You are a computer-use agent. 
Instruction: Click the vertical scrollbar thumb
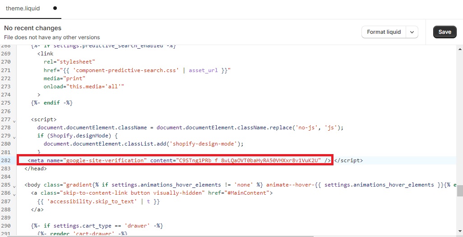click(460, 191)
